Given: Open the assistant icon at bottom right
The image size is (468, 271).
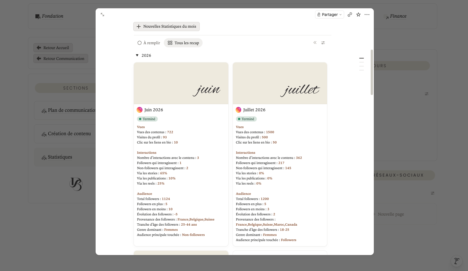Looking at the screenshot, I should 457,261.
